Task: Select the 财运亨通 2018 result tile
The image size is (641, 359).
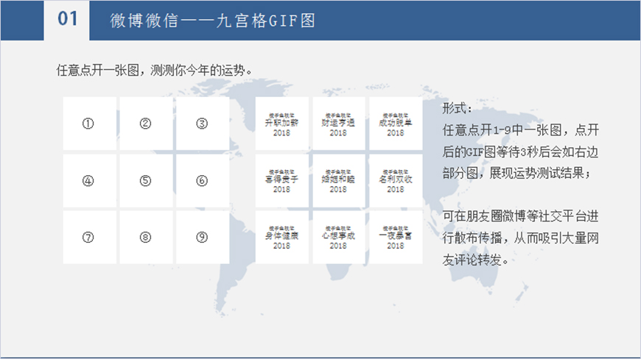Action: pos(338,124)
